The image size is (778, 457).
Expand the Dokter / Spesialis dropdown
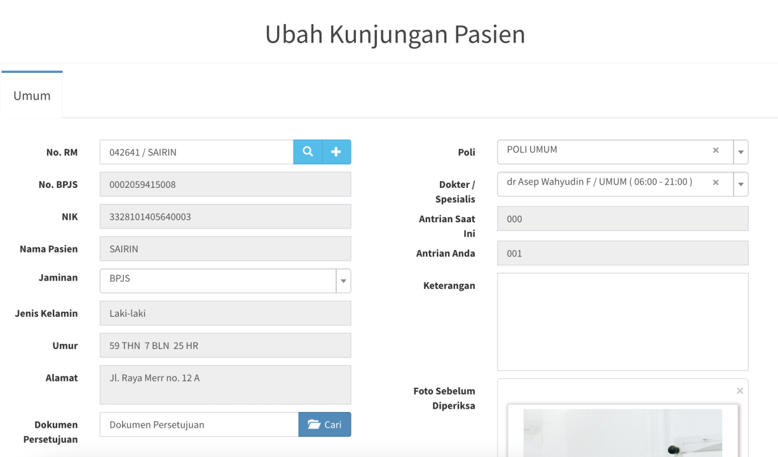pos(740,185)
